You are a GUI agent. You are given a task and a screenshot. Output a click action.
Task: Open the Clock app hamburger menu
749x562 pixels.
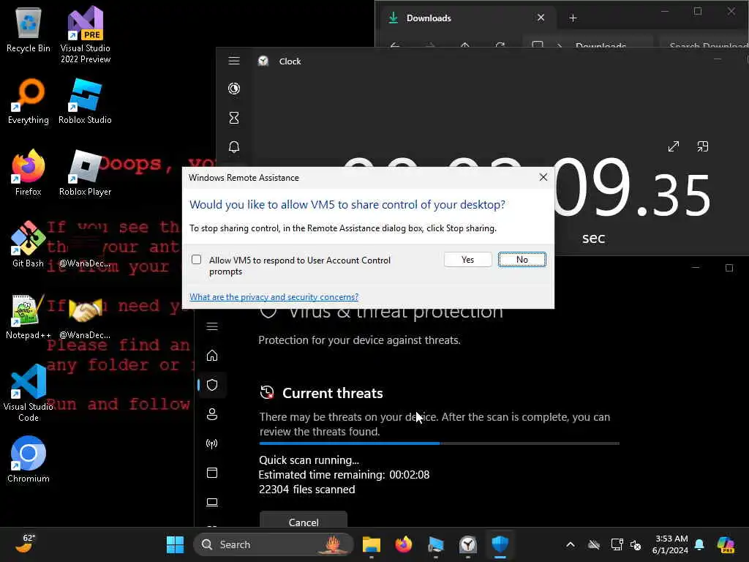coord(234,61)
